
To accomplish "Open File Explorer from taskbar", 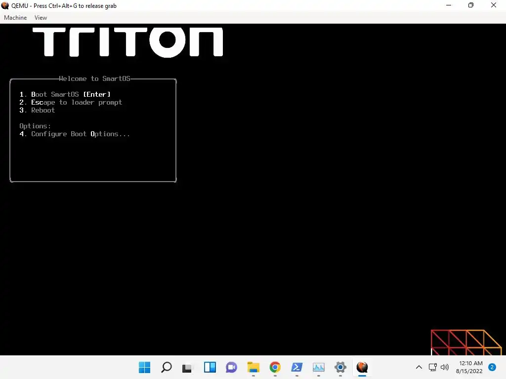I will 253,367.
